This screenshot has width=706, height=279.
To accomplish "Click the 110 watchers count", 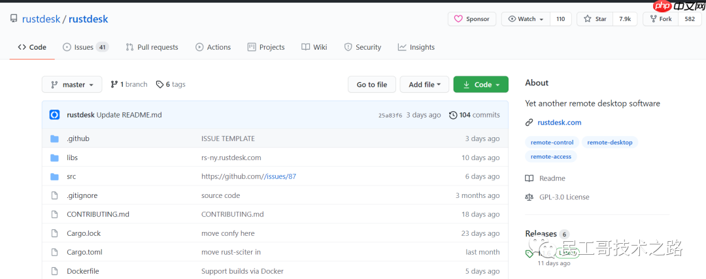I will click(x=561, y=19).
